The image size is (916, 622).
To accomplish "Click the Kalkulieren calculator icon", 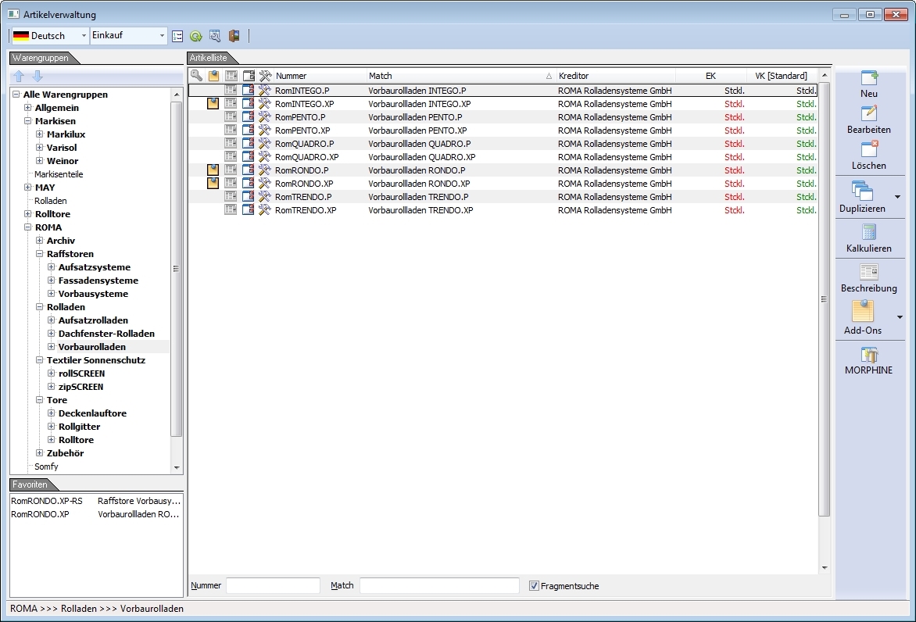I will coord(869,232).
